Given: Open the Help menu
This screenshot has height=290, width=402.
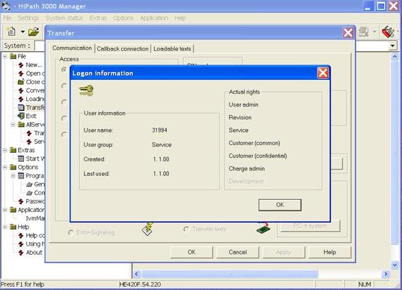Looking at the screenshot, I should coord(180,18).
